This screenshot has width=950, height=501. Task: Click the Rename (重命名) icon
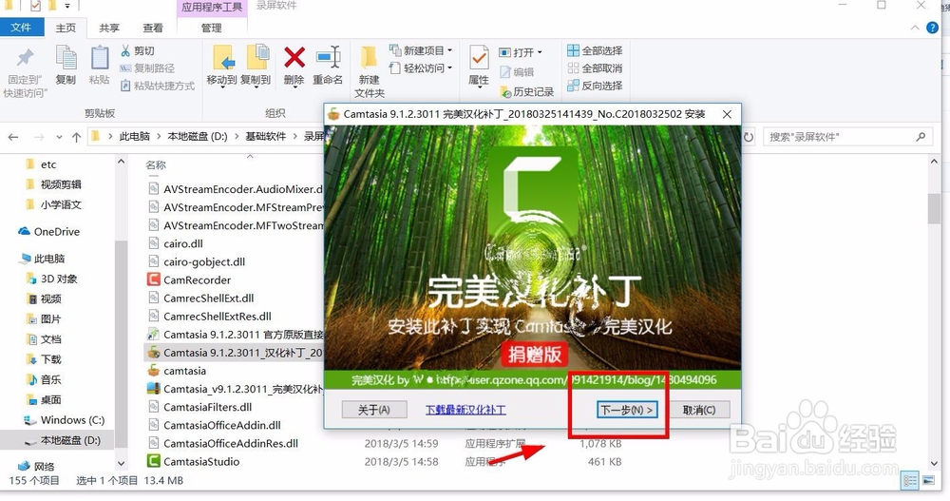(x=328, y=58)
